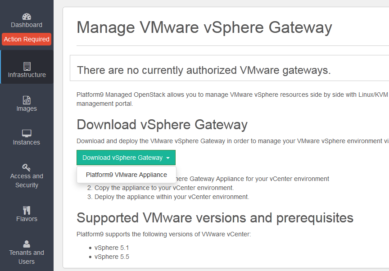Select the Infrastructure sidebar label
Screen dimensions: 389x271
click(x=27, y=75)
